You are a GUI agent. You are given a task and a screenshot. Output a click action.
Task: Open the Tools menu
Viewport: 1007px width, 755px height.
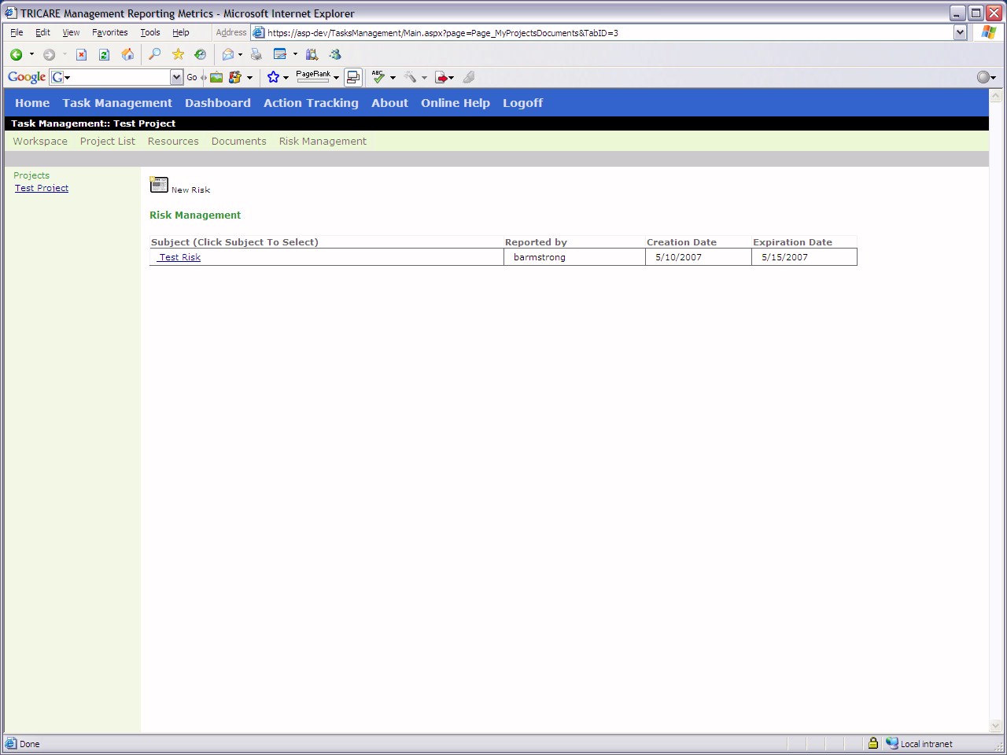click(149, 33)
